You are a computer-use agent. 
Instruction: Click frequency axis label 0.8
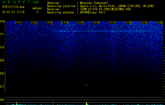coord(2,73)
